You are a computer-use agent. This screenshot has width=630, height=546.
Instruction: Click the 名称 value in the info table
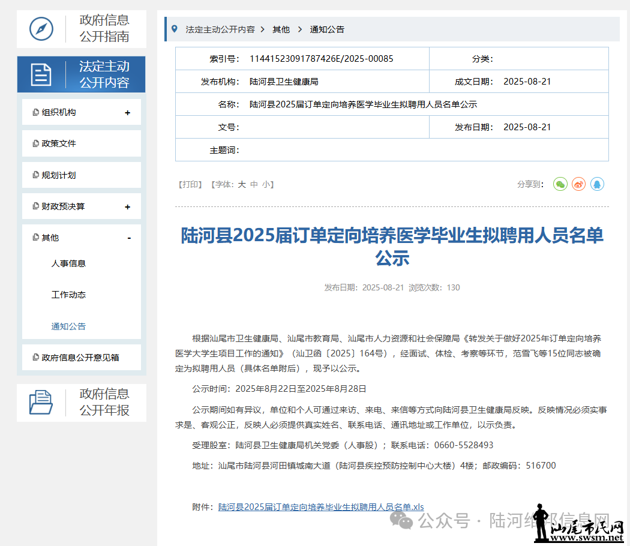click(363, 104)
